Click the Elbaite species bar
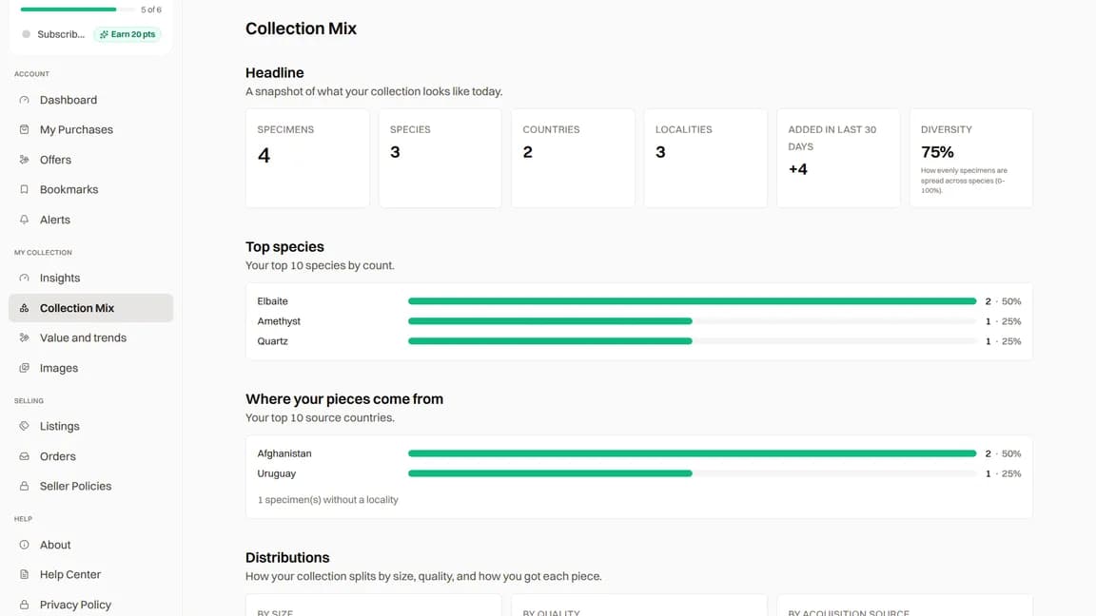 692,301
